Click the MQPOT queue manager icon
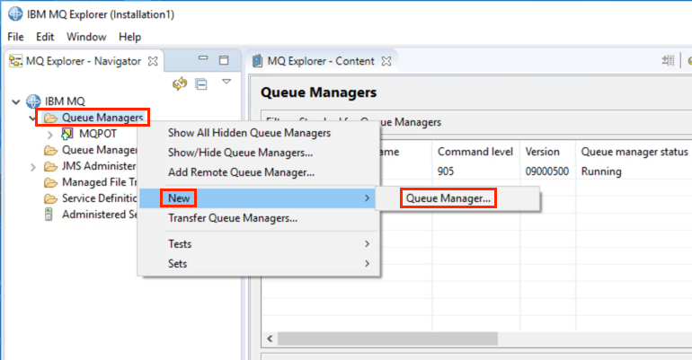The image size is (692, 360). pyautogui.click(x=67, y=134)
